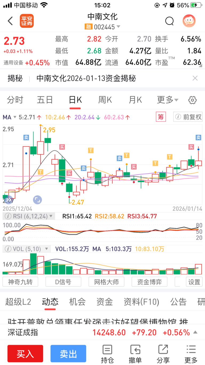Image resolution: width=205 pixels, height=365 pixels.
Task: Tap the 深证成指 value 14248.60
Action: [x=109, y=332]
